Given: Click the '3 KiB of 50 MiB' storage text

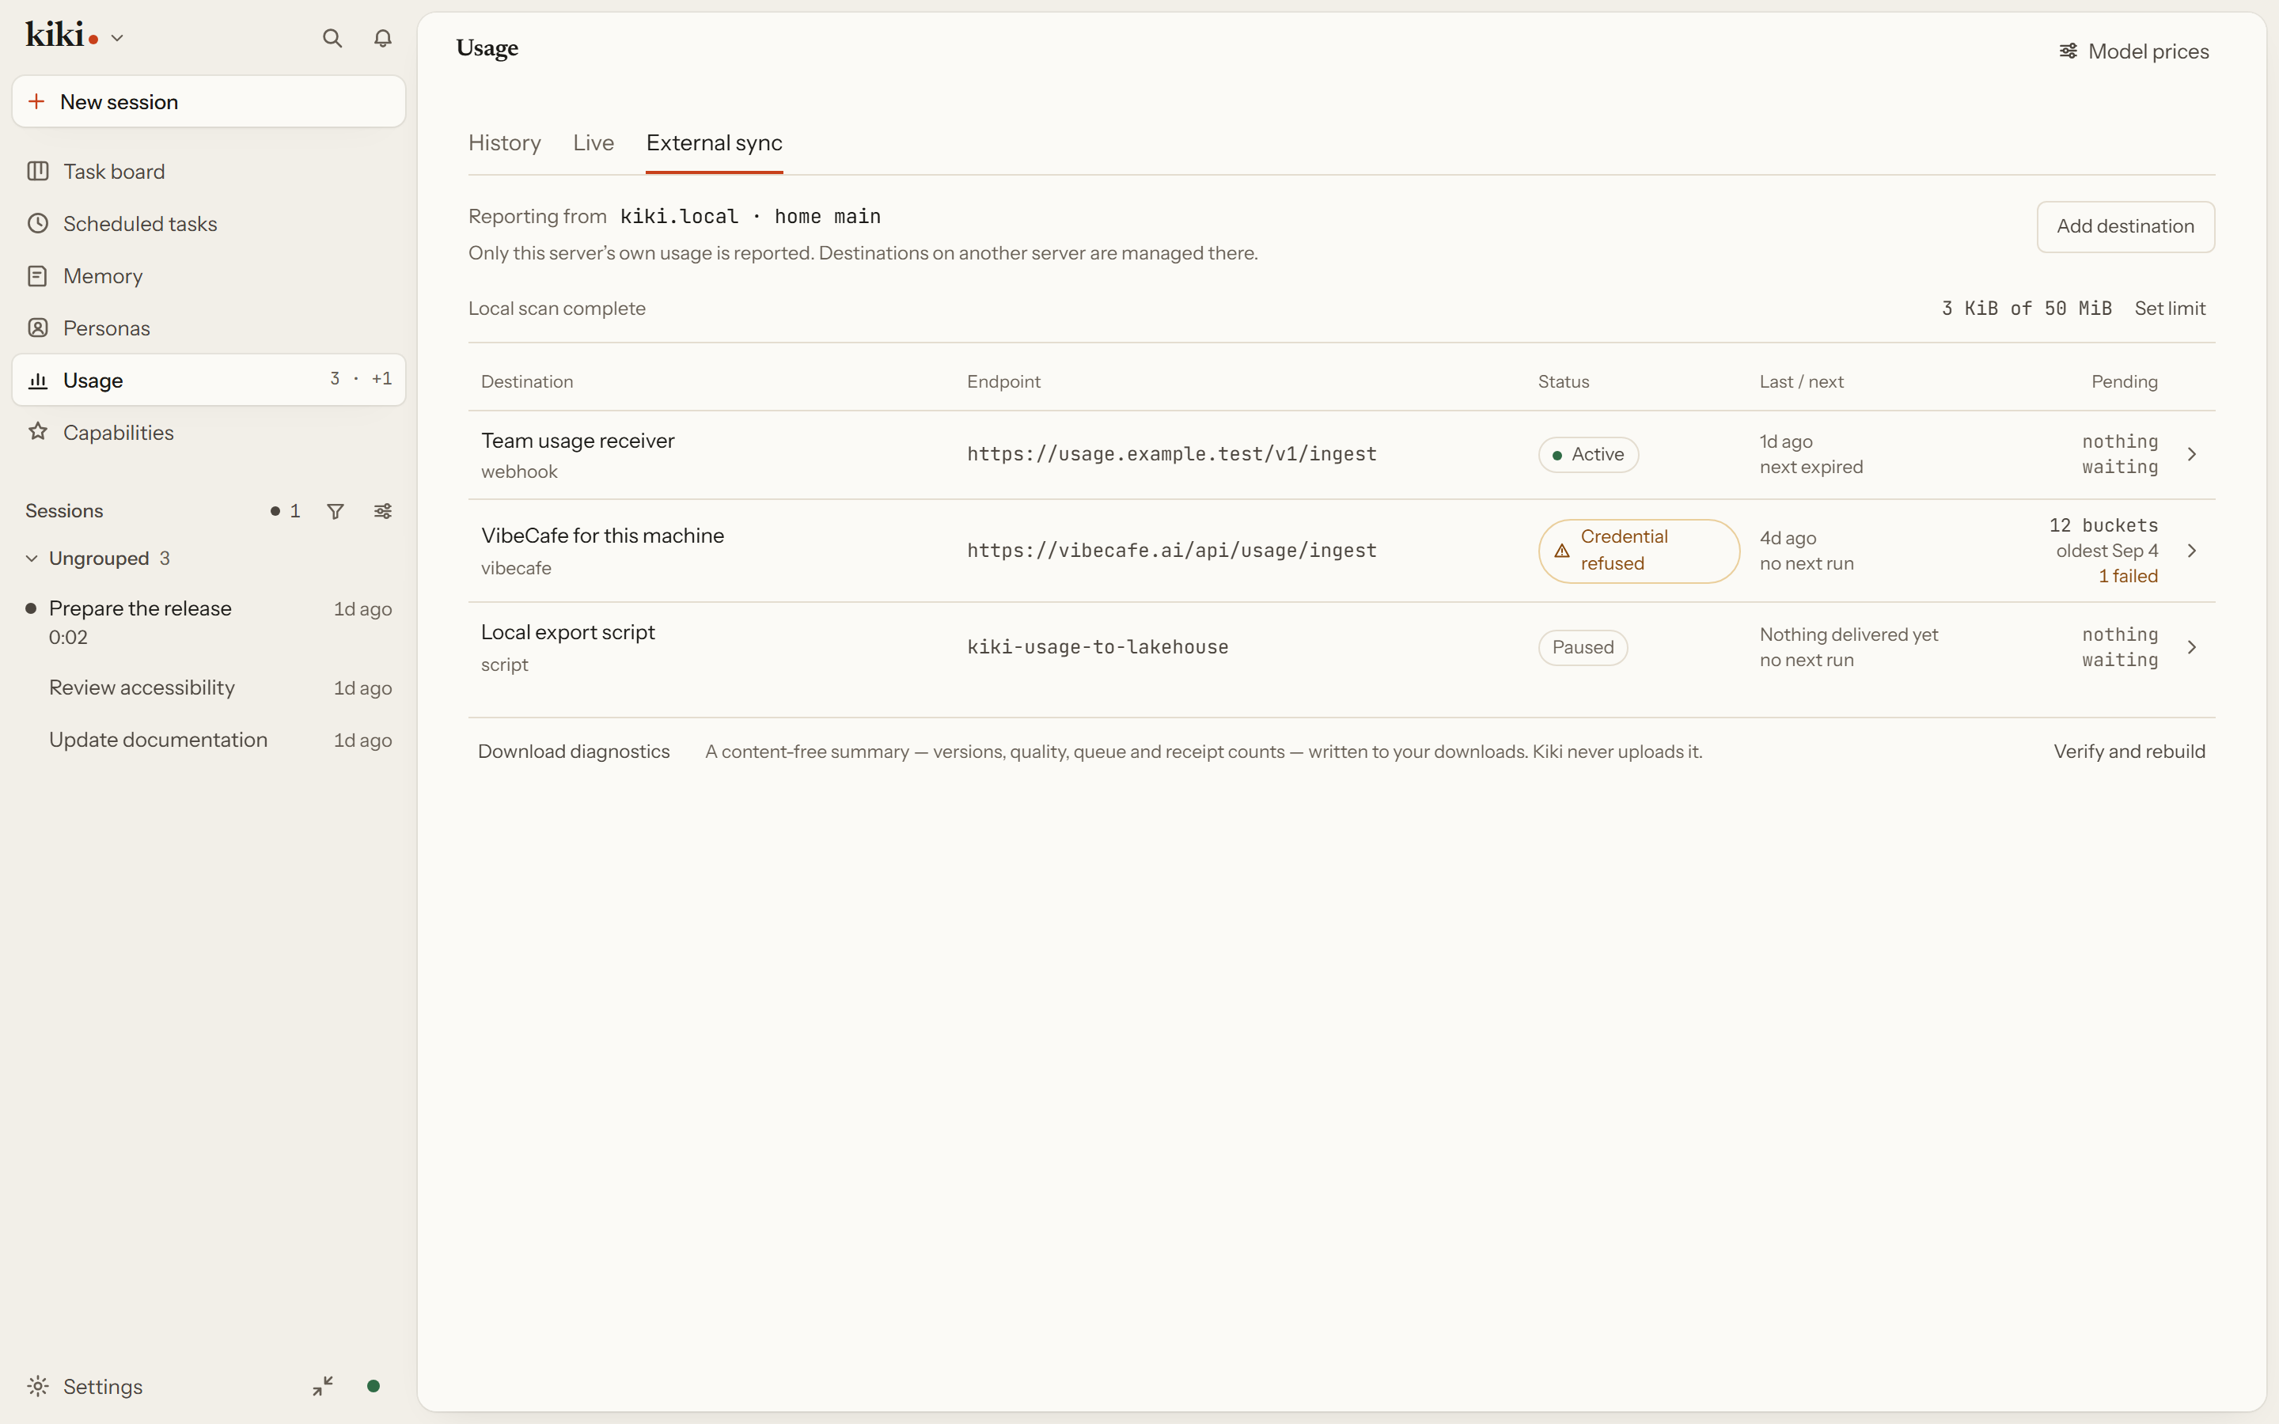Looking at the screenshot, I should click(2027, 309).
